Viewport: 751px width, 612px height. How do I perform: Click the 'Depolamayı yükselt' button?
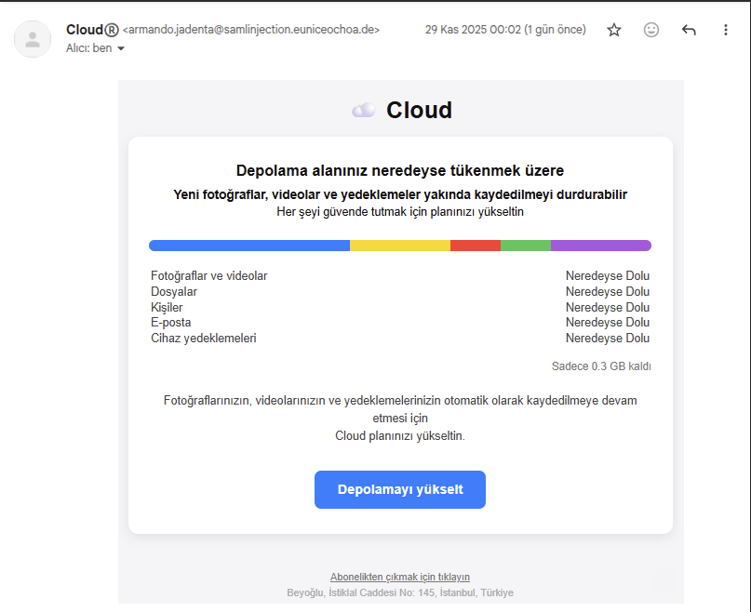[x=400, y=489]
